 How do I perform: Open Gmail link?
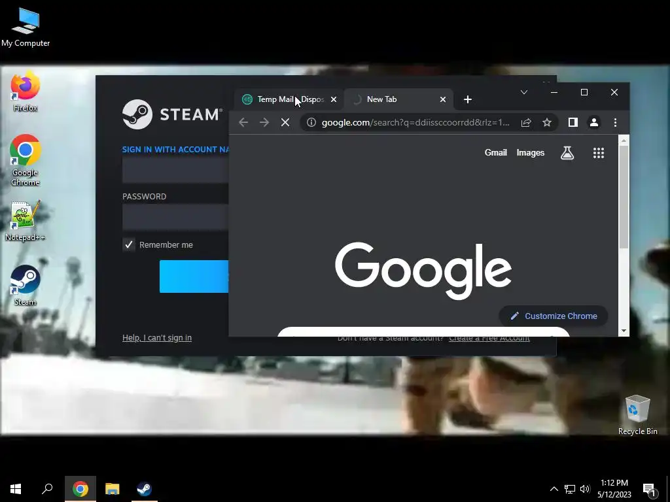[x=496, y=153]
